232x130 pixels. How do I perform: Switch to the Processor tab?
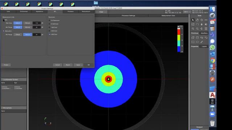point(71,12)
